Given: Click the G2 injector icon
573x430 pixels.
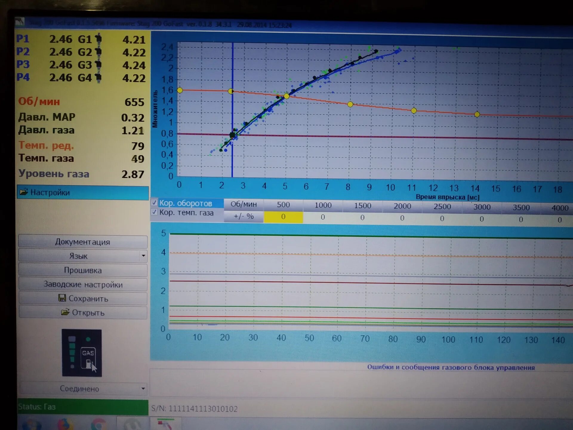Looking at the screenshot, I should (x=98, y=52).
